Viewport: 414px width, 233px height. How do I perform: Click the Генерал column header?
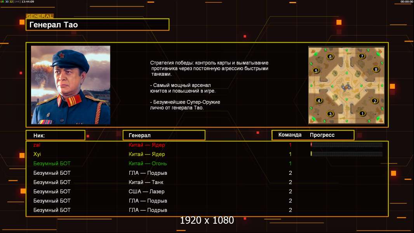pos(164,135)
